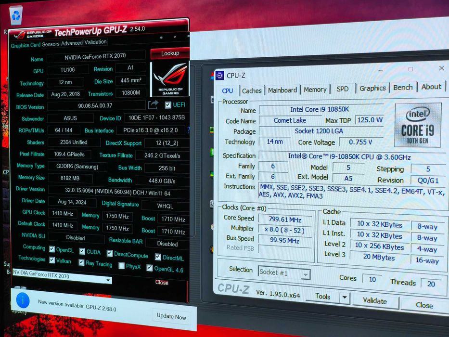This screenshot has width=449, height=337.
Task: Open the Socket #1 selection dropdown in CPU-Z
Action: pos(284,273)
